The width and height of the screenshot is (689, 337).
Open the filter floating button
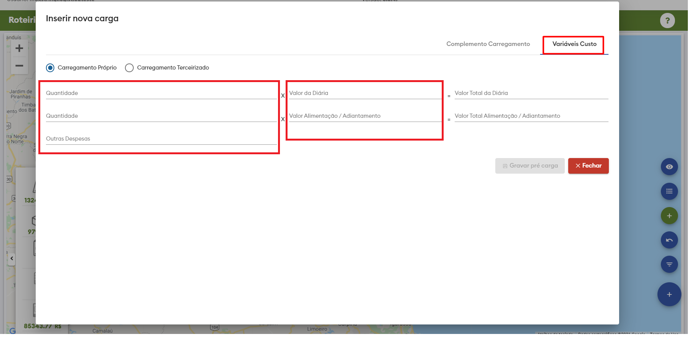pos(669,264)
